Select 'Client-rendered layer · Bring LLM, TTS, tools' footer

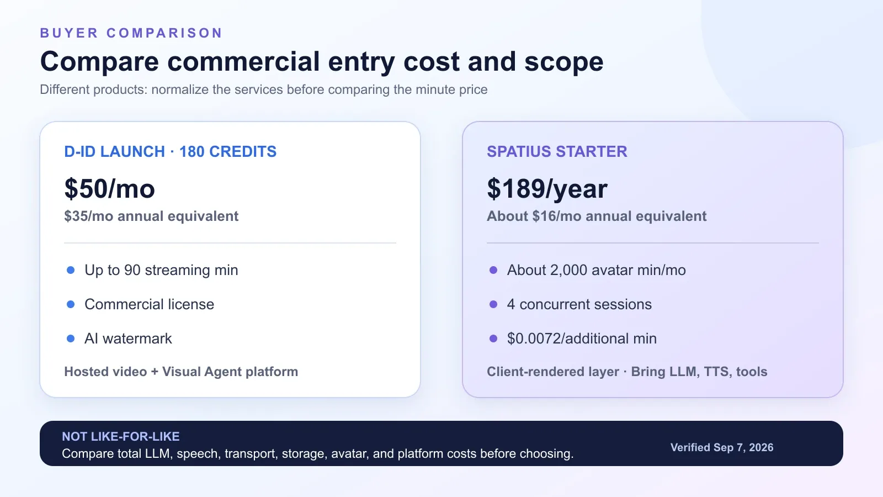[627, 372]
